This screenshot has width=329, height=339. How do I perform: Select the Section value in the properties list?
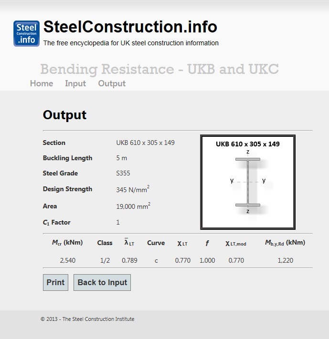pyautogui.click(x=145, y=143)
